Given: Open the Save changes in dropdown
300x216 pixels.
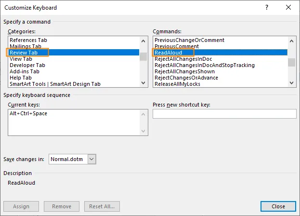Looking at the screenshot, I should (x=92, y=159).
